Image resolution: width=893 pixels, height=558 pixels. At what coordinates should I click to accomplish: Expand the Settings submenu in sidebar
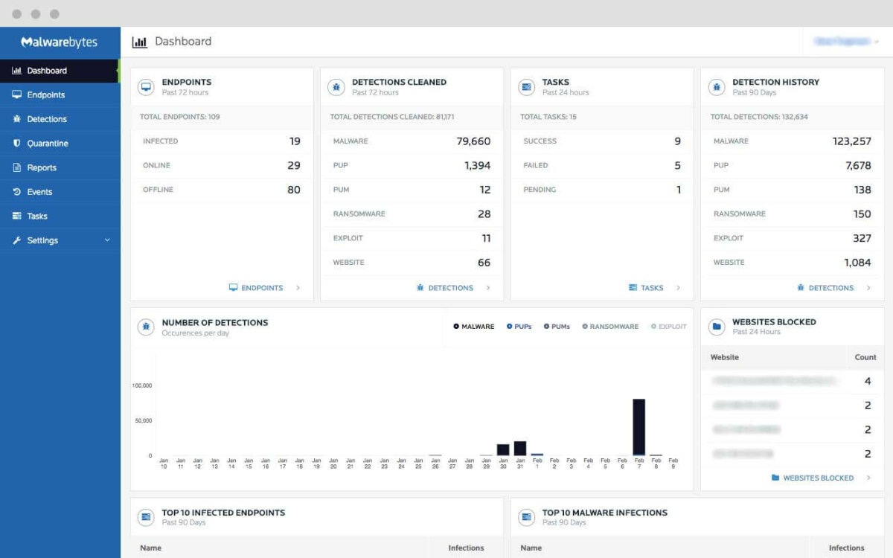(107, 240)
